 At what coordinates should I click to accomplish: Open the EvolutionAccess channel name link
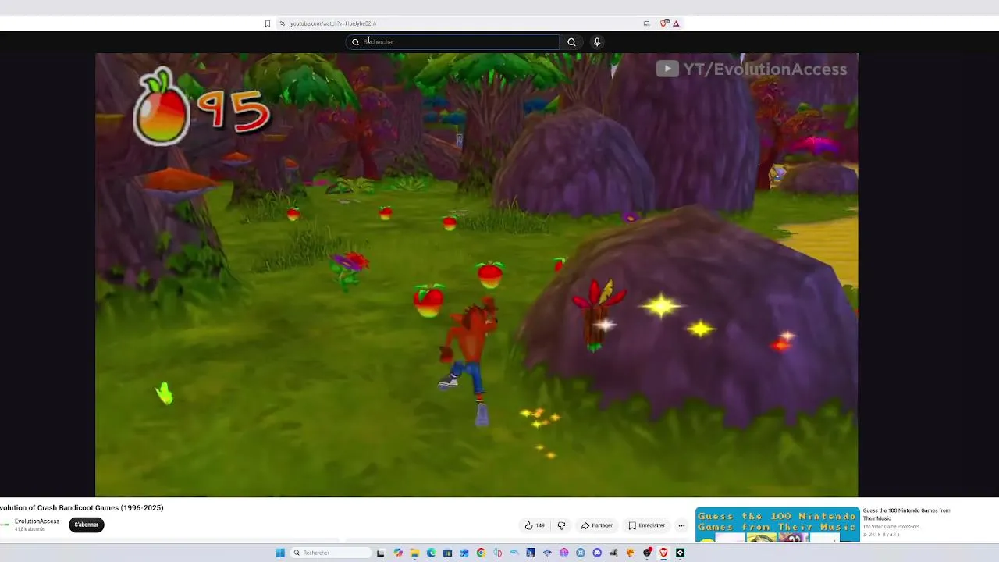[37, 521]
